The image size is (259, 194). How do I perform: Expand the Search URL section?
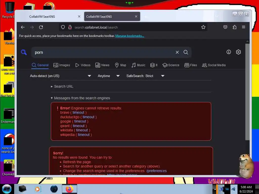(62, 86)
